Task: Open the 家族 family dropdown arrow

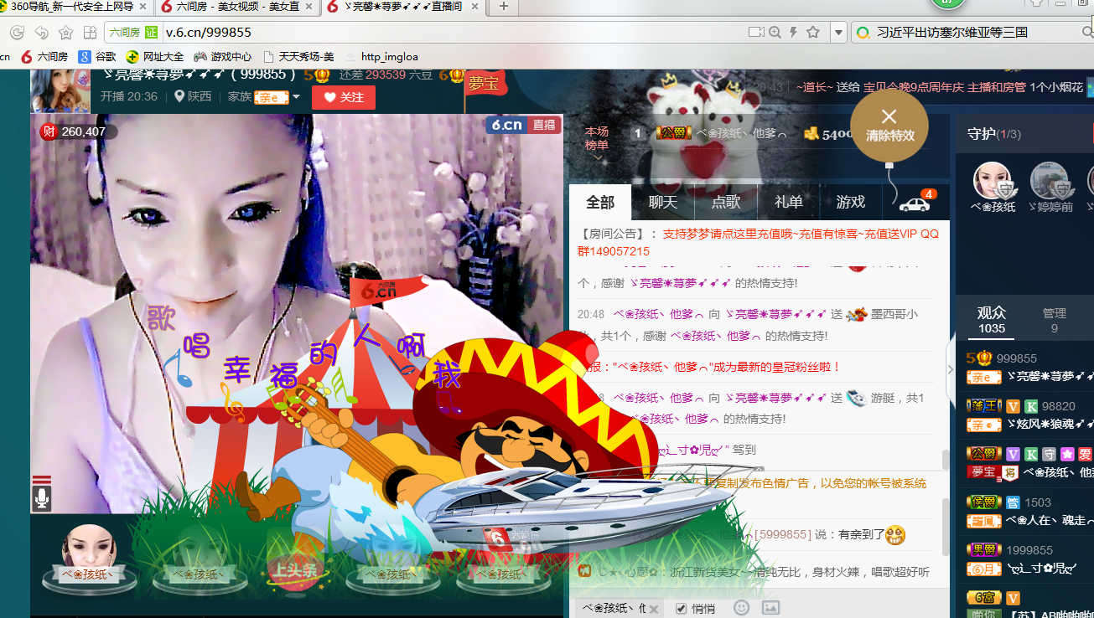Action: click(x=296, y=97)
